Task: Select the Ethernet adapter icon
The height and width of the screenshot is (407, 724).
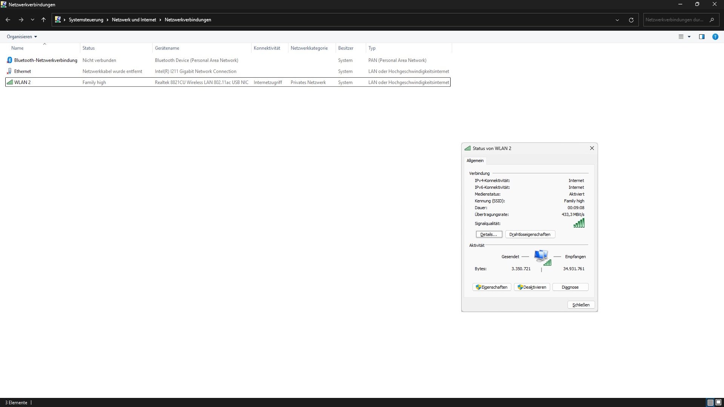Action: (x=9, y=71)
